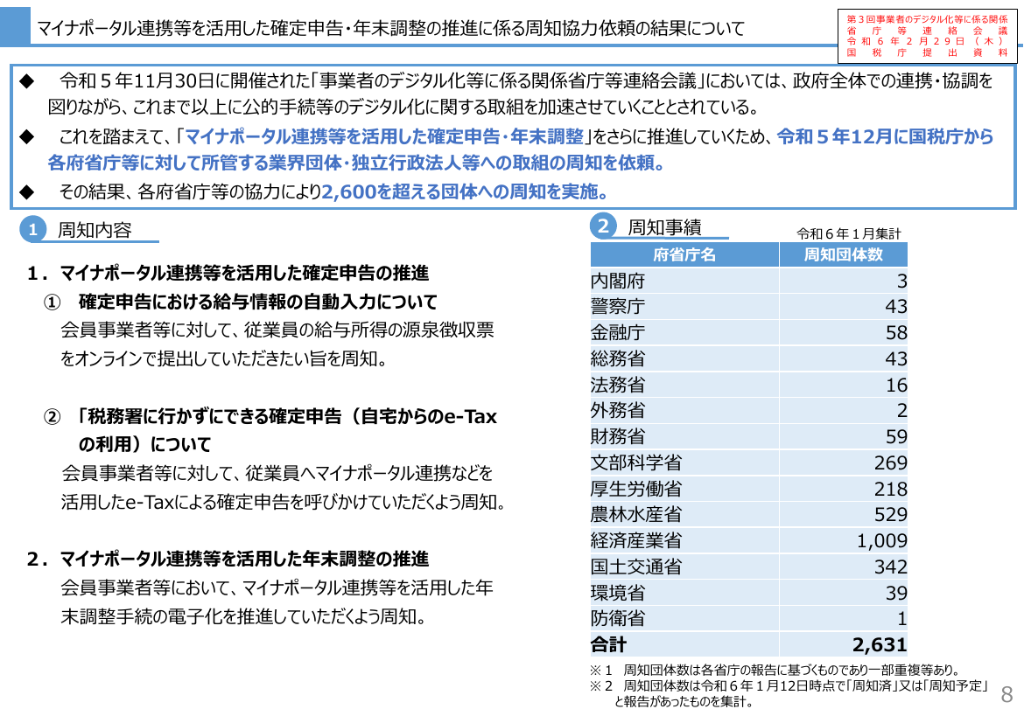Select the 警察庁 row name
Viewport: 1024px width, 723px height.
pyautogui.click(x=618, y=306)
